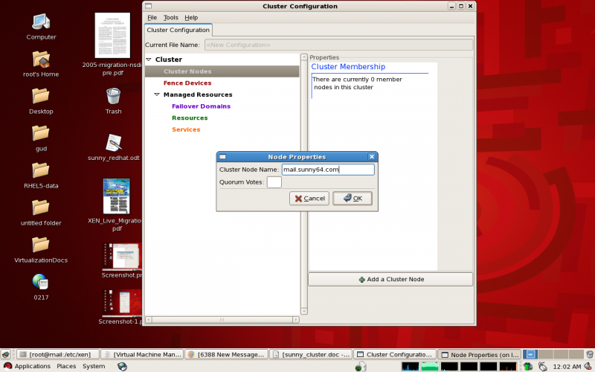Image resolution: width=595 pixels, height=372 pixels.
Task: Select the 2005-migration-nsdi-pre.pdf thumbnail
Action: click(112, 35)
